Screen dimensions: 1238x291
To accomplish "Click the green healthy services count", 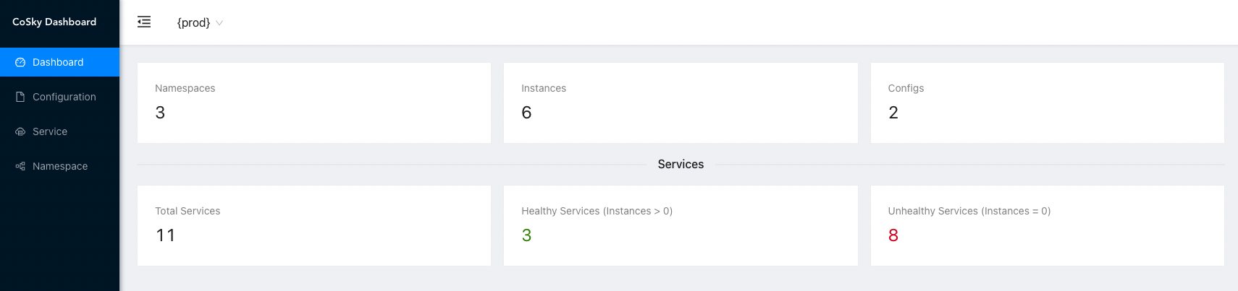I will pyautogui.click(x=526, y=235).
